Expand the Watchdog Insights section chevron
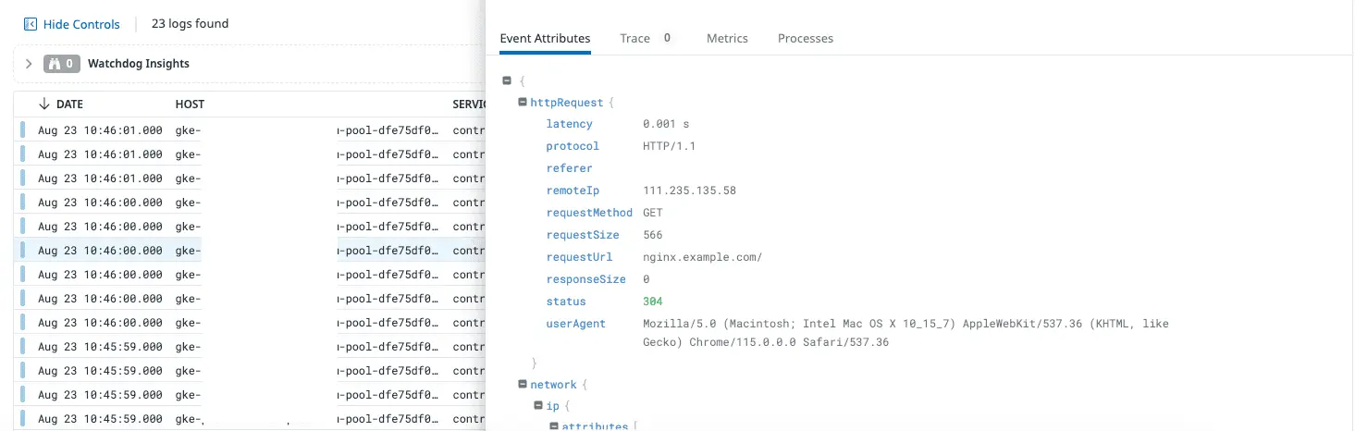This screenshot has height=431, width=1355. coord(29,64)
